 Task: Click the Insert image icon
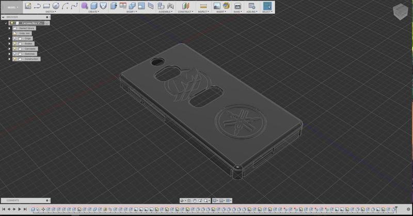[217, 6]
